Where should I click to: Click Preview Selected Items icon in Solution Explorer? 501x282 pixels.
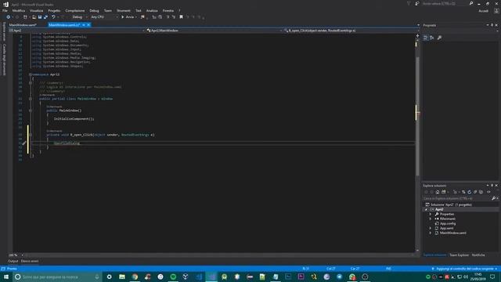(x=488, y=192)
